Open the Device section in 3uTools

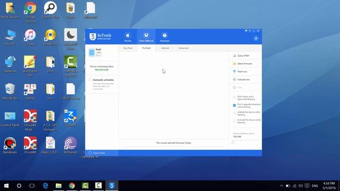(x=127, y=37)
